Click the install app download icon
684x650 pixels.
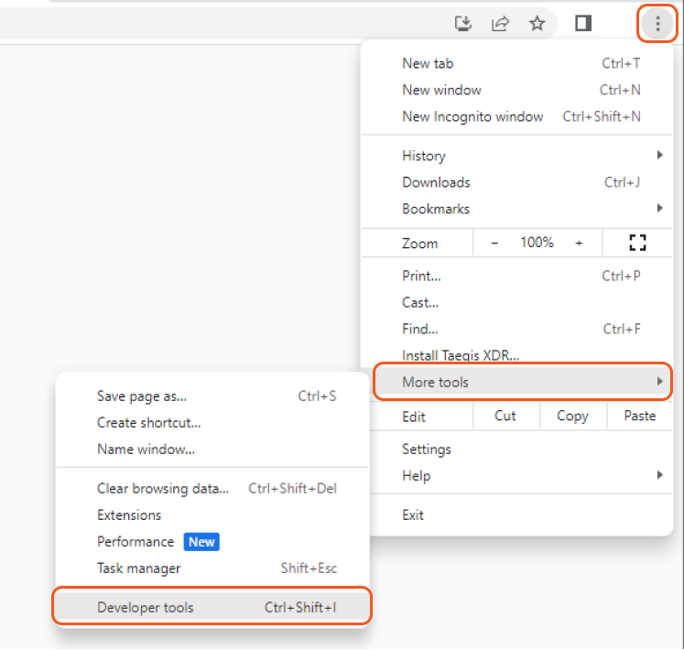(462, 23)
